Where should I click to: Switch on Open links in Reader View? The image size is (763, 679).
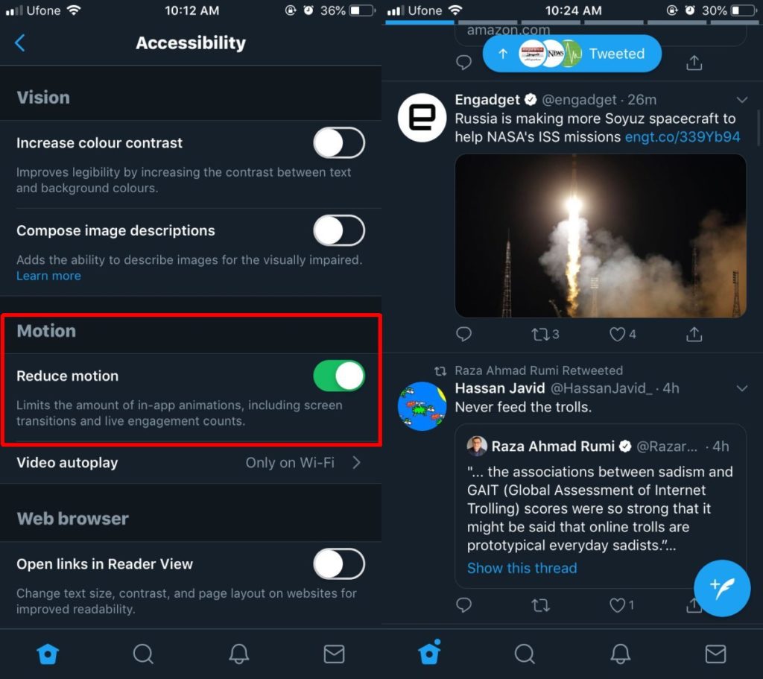339,563
